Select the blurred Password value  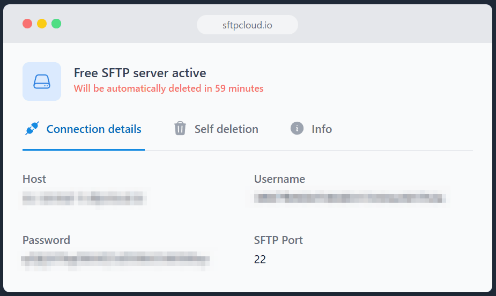click(115, 260)
